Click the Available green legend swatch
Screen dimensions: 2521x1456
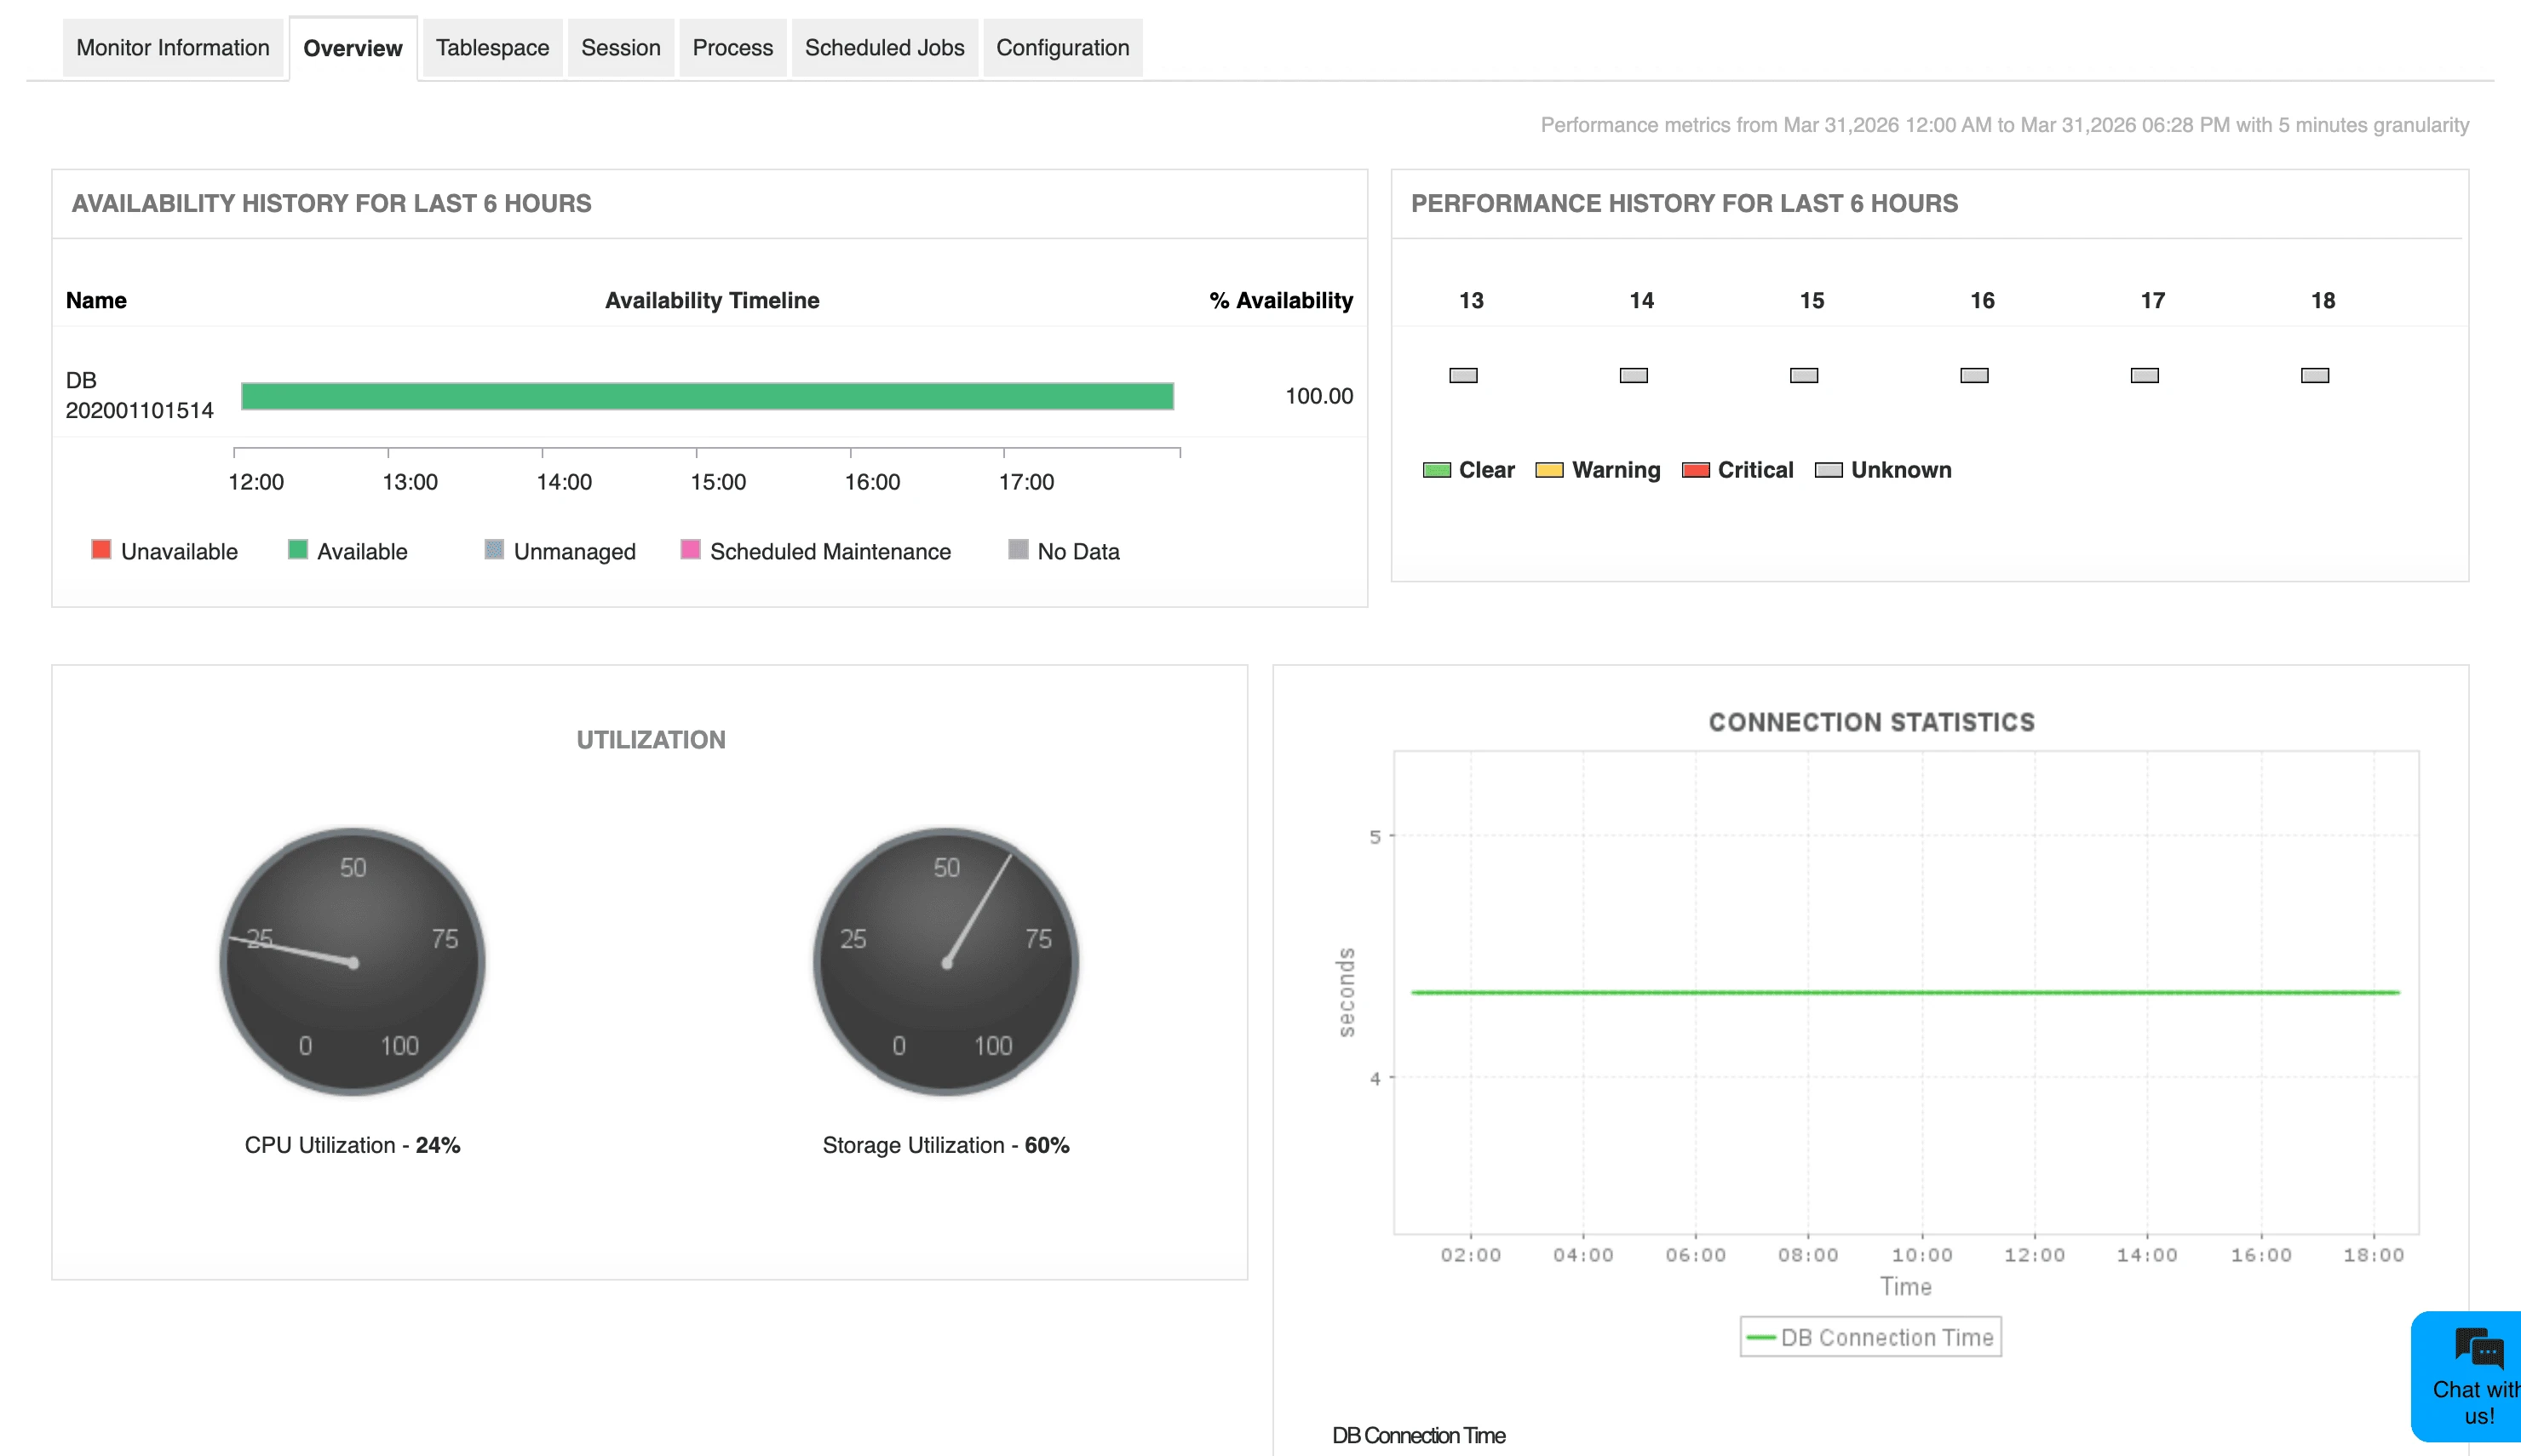pyautogui.click(x=296, y=550)
